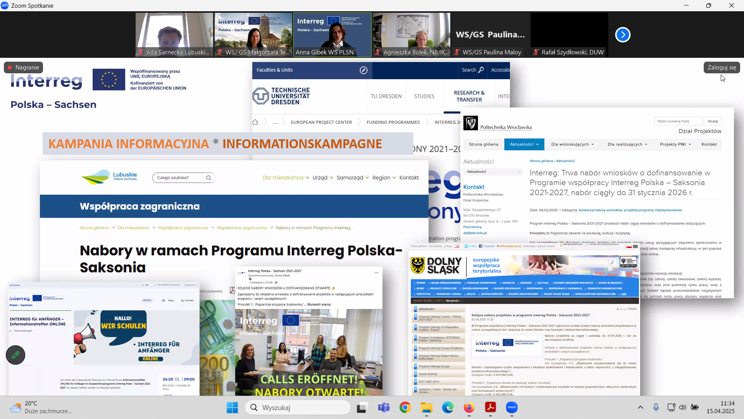Image resolution: width=744 pixels, height=419 pixels.
Task: Click the Lubuskie search magnifier icon
Action: (x=208, y=178)
